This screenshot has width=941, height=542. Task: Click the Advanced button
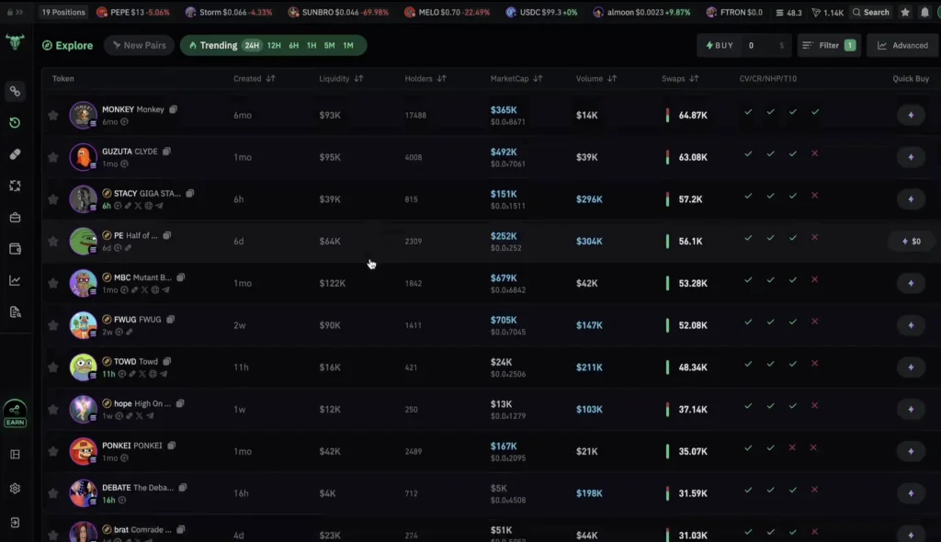click(x=901, y=45)
